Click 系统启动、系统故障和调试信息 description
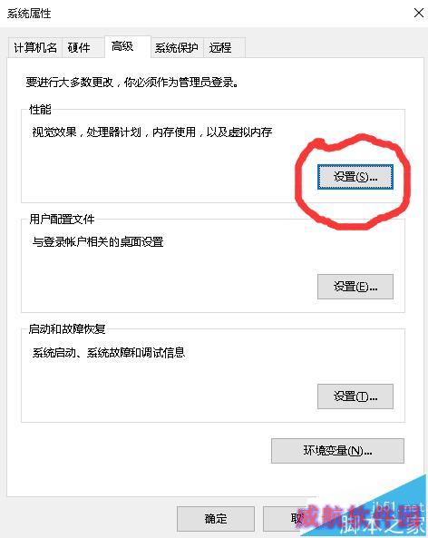 (x=109, y=352)
